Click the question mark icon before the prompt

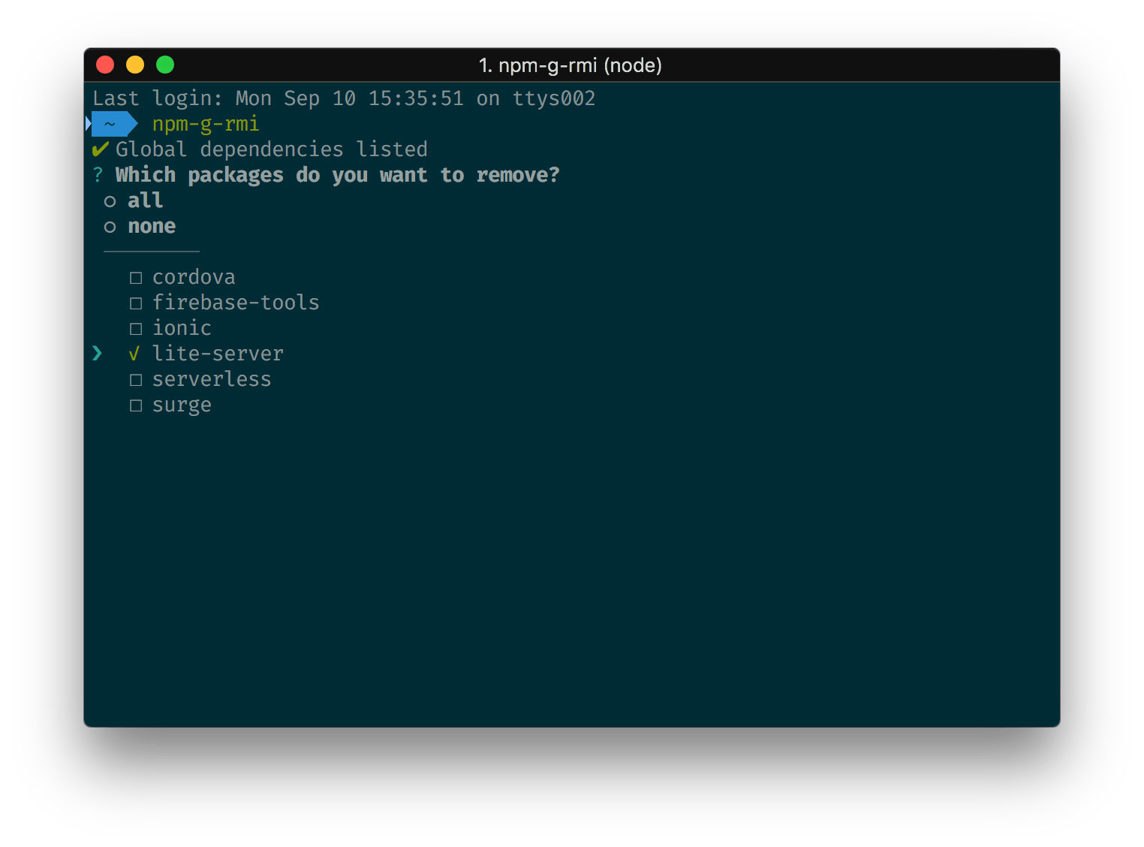tap(97, 174)
